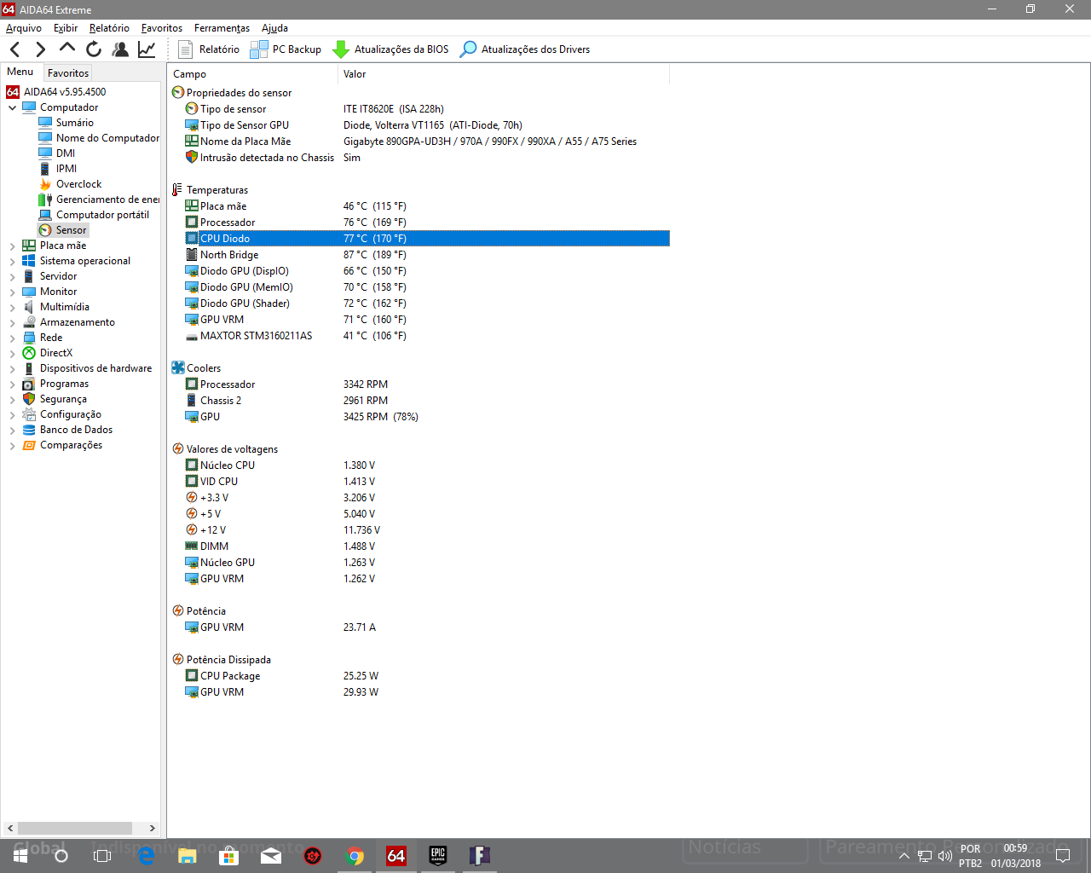Open the Ajuda menu

coord(274,28)
